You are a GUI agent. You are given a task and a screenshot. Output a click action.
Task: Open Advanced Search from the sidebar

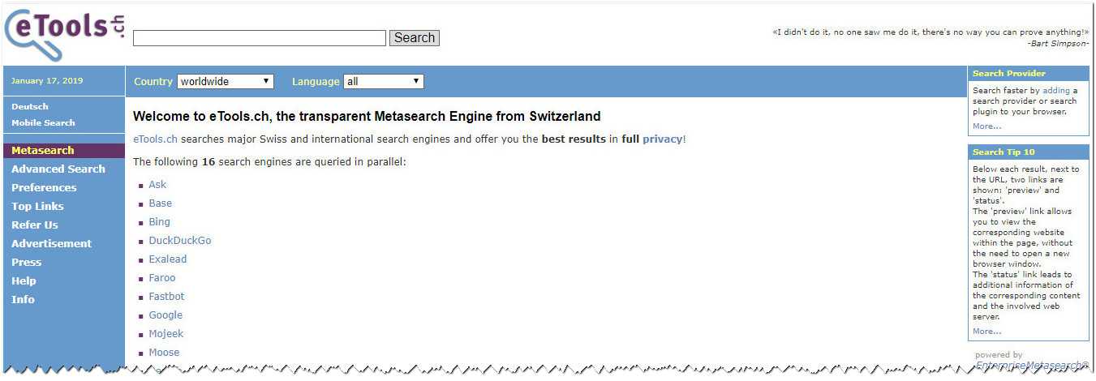tap(58, 169)
